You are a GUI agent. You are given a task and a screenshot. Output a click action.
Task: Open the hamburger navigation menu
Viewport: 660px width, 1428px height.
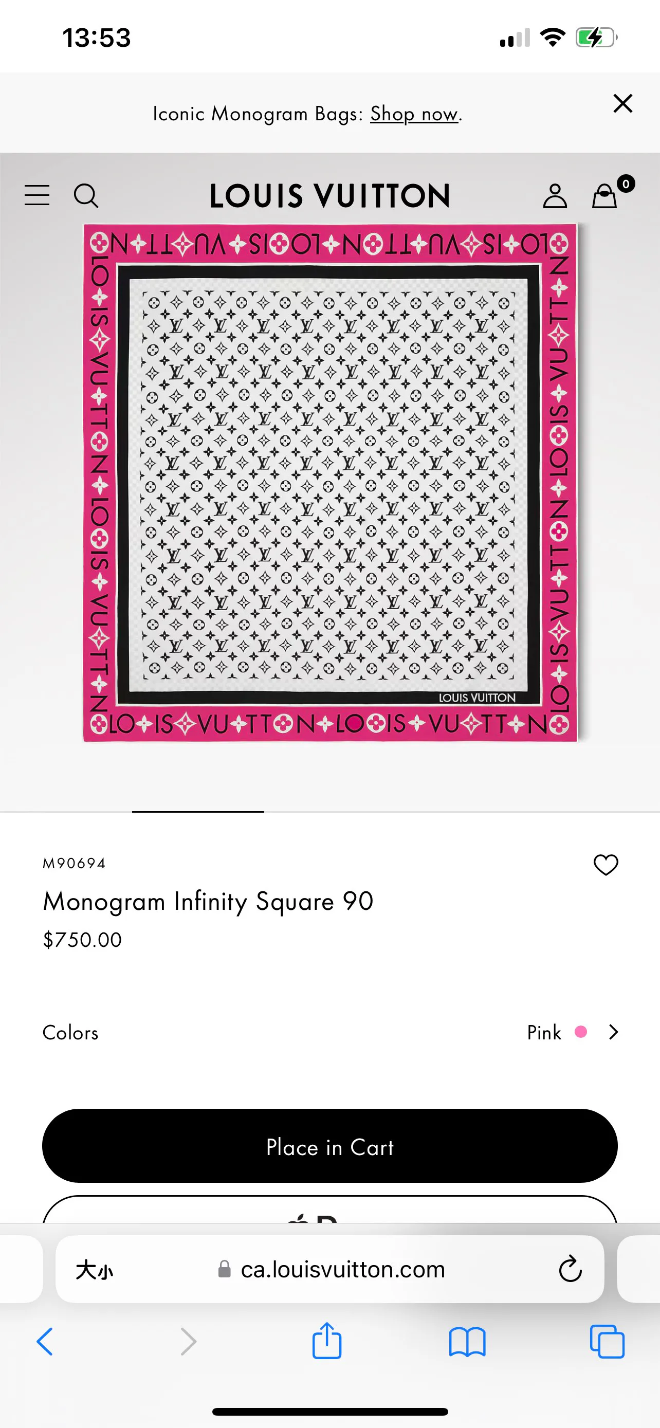37,195
